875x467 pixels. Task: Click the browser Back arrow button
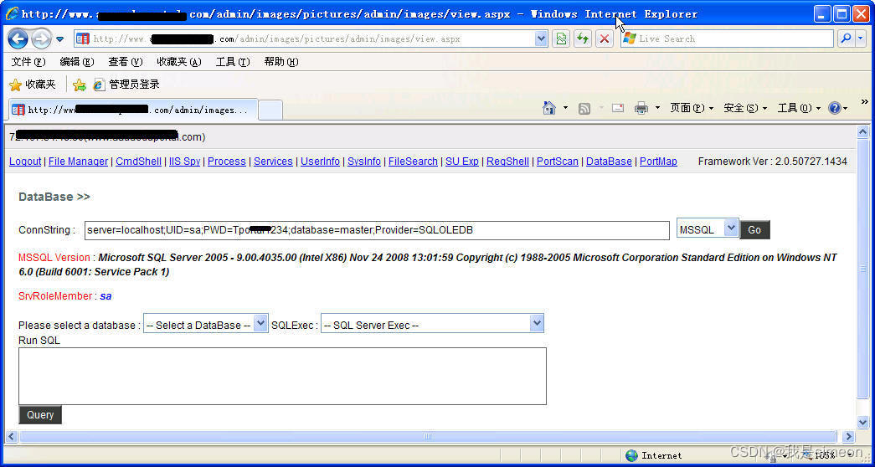tap(18, 38)
